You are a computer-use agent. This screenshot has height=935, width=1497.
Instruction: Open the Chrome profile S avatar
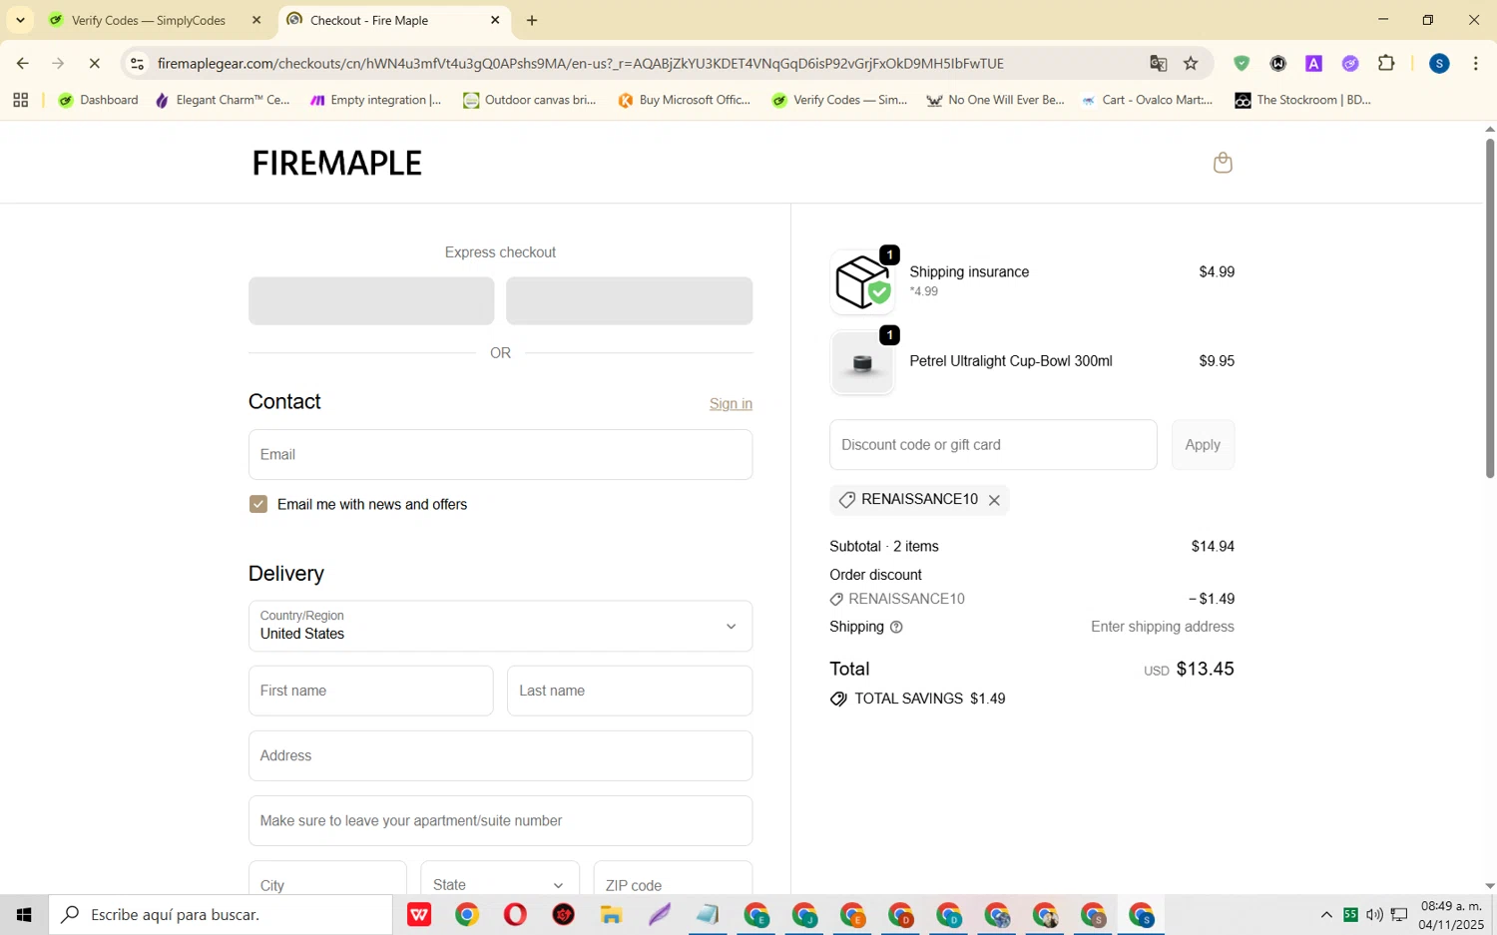[1439, 63]
